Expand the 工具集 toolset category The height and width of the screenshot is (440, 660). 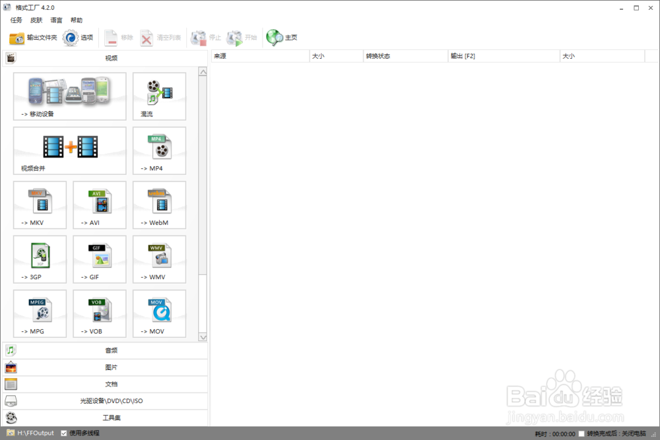click(105, 418)
